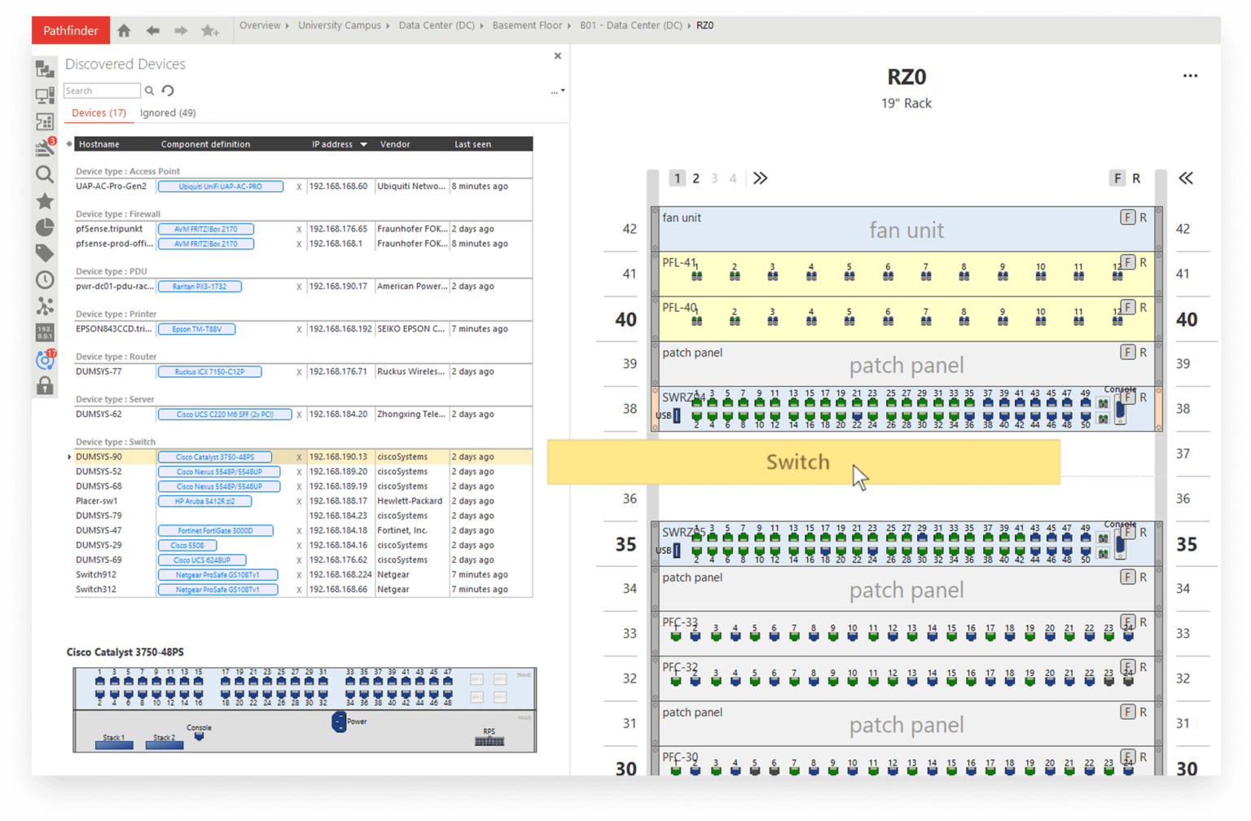Click the Home icon in top toolbar
The image size is (1251, 821).
(124, 30)
